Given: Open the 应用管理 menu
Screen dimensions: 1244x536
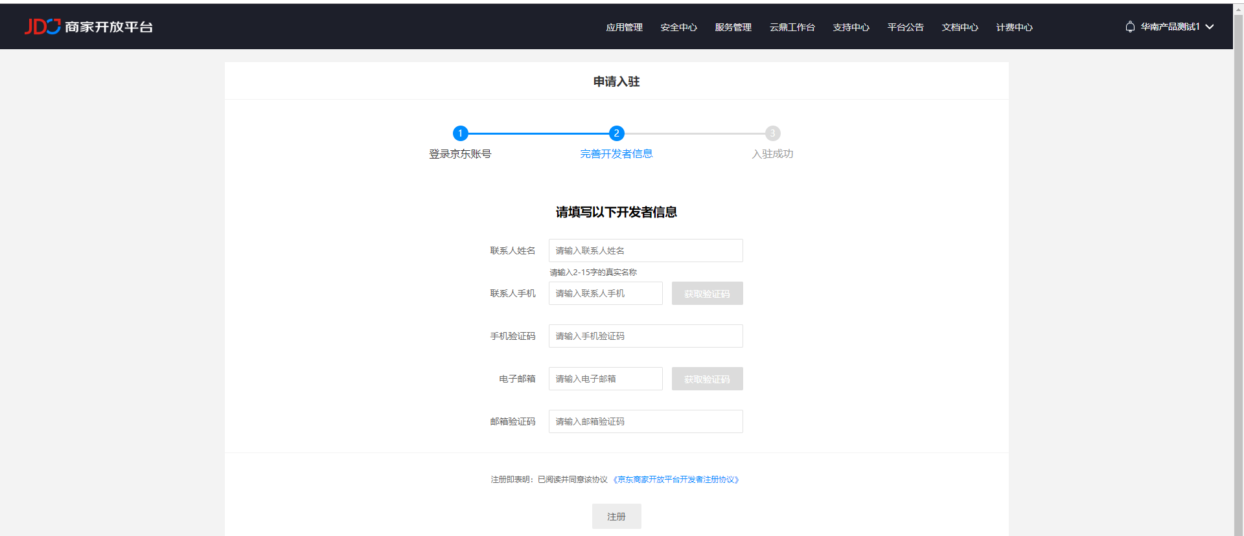Looking at the screenshot, I should point(624,27).
